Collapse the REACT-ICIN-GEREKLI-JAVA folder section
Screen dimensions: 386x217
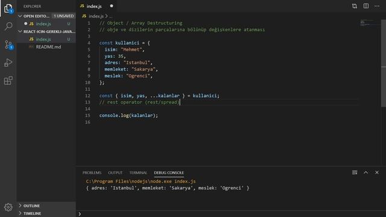coord(46,31)
